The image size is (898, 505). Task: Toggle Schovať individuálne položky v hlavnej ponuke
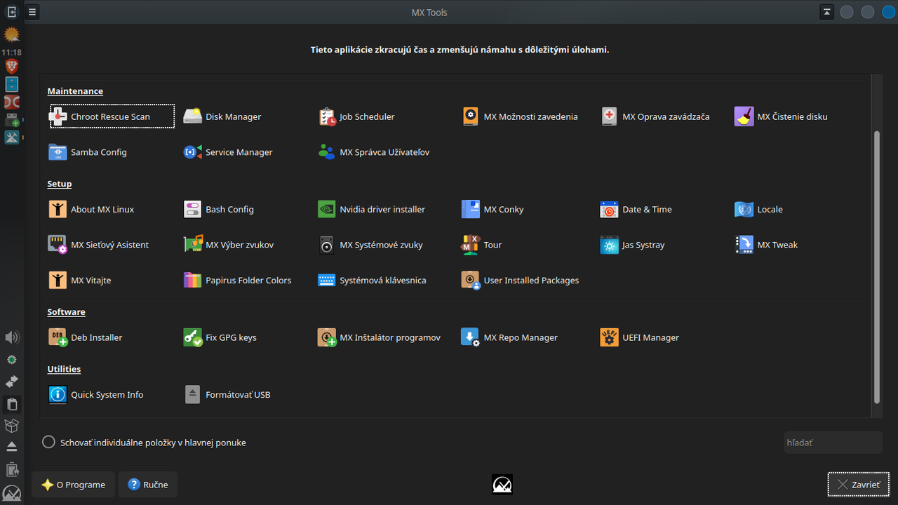point(145,443)
